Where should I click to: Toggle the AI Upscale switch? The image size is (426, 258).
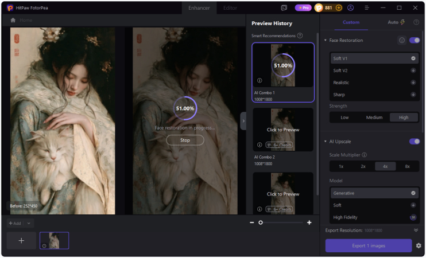415,142
